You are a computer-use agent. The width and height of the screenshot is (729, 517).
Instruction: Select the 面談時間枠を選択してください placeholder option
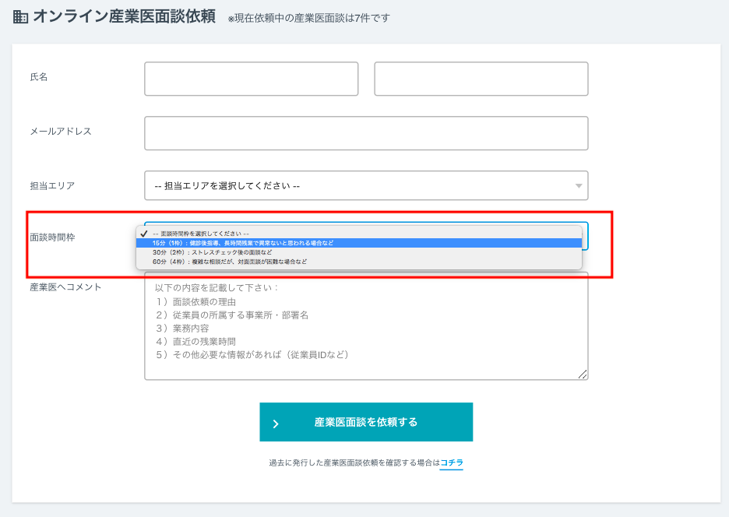(359, 234)
